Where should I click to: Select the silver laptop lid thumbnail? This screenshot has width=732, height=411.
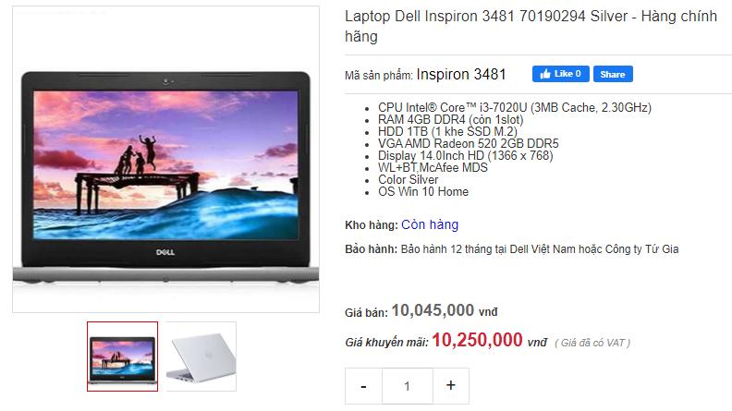point(201,357)
